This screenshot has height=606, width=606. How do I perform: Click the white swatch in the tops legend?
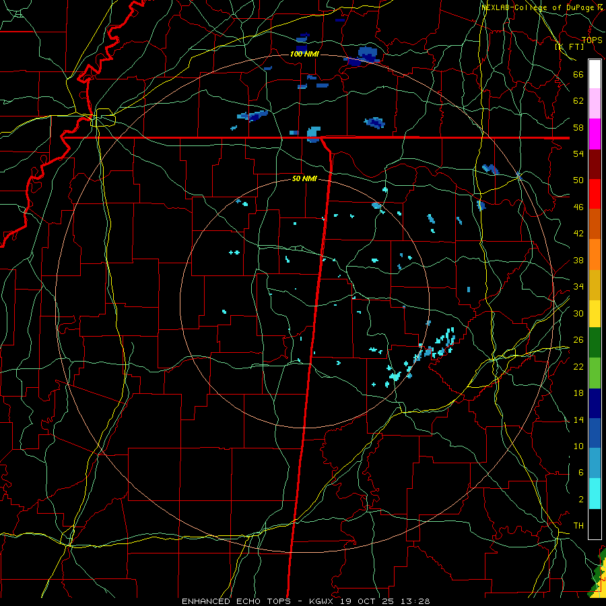coord(595,74)
